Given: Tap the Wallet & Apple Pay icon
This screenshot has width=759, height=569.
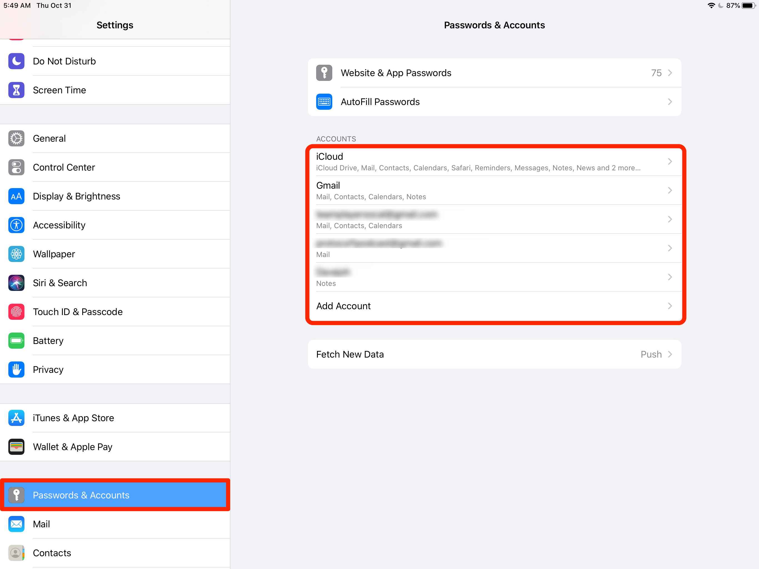Looking at the screenshot, I should 16,447.
